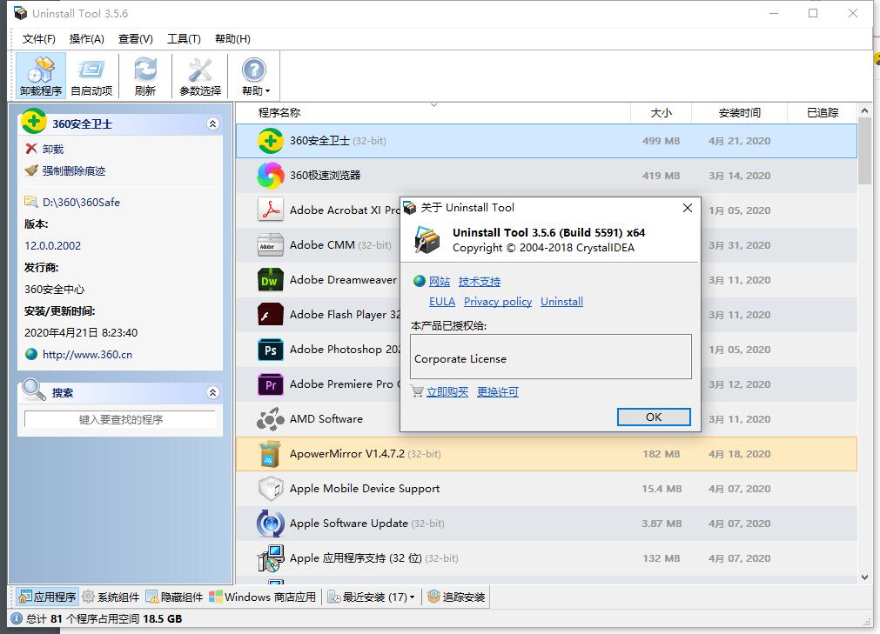Select the Adobe Photoshop icon
880x634 pixels.
click(270, 350)
